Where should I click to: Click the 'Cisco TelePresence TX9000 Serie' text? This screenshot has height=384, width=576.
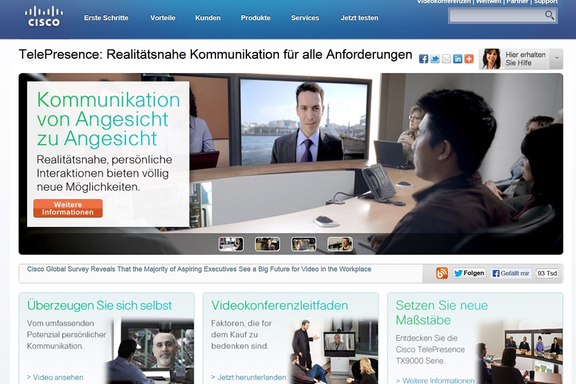click(430, 355)
